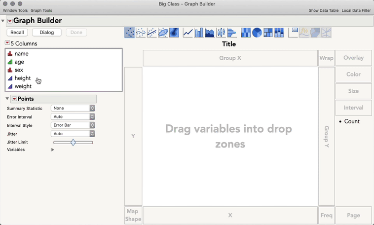The width and height of the screenshot is (374, 225).
Task: Select the Line of Fit element icon
Action: (151, 33)
